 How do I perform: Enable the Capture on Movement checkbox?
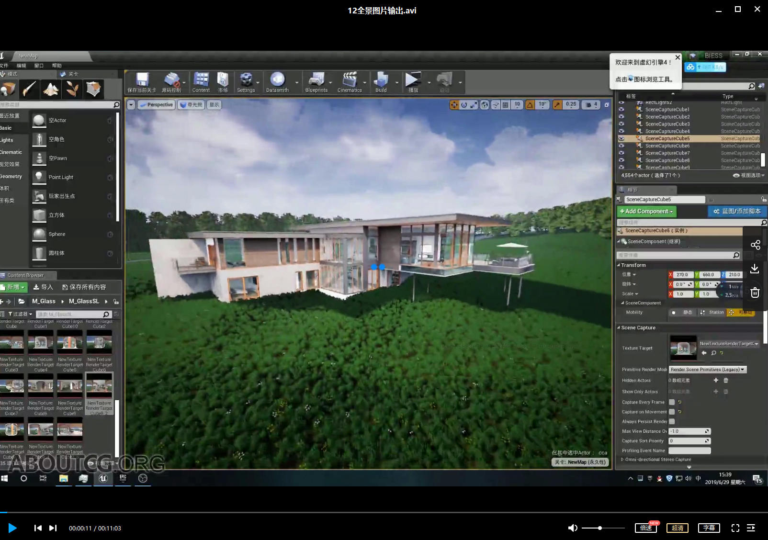coord(672,412)
